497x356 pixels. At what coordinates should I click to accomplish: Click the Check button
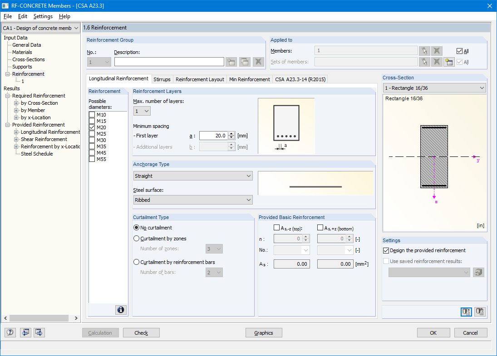[141, 332]
